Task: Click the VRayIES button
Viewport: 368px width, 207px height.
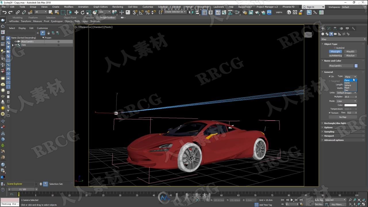Action: click(350, 51)
